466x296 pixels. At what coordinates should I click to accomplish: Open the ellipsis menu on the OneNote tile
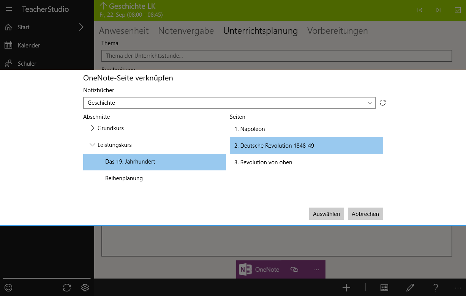coord(316,269)
